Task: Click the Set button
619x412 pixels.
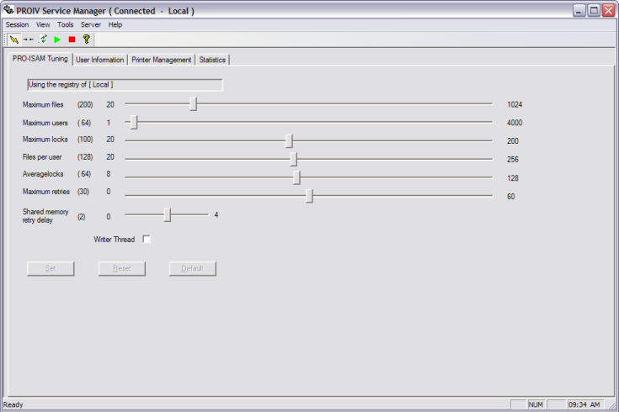Action: tap(51, 268)
